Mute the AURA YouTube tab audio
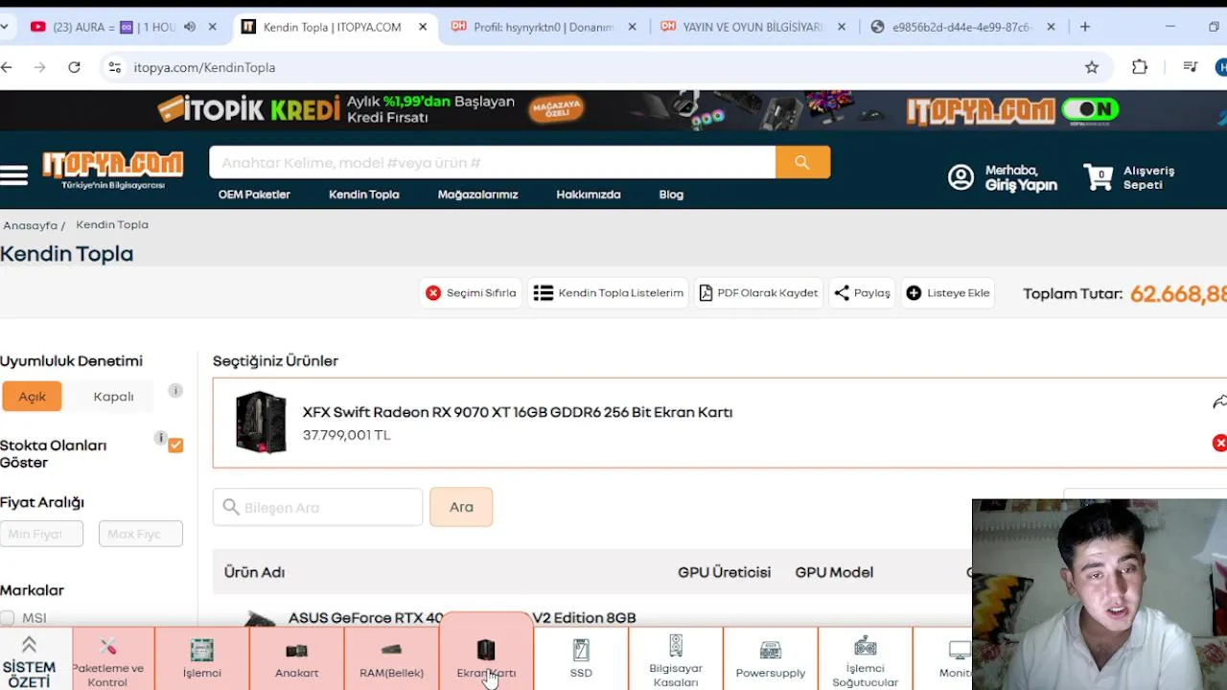1227x690 pixels. tap(190, 27)
